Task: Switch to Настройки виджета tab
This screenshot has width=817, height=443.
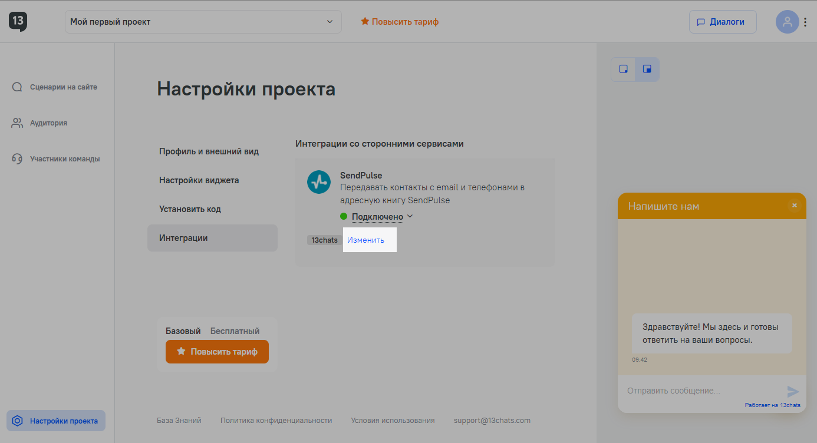Action: 199,180
